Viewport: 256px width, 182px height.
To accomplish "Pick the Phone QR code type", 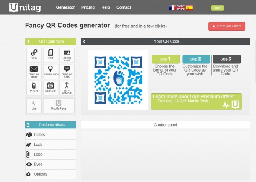I will click(34, 88).
